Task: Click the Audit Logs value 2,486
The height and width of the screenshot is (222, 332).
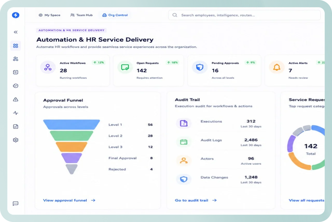Action: point(251,140)
